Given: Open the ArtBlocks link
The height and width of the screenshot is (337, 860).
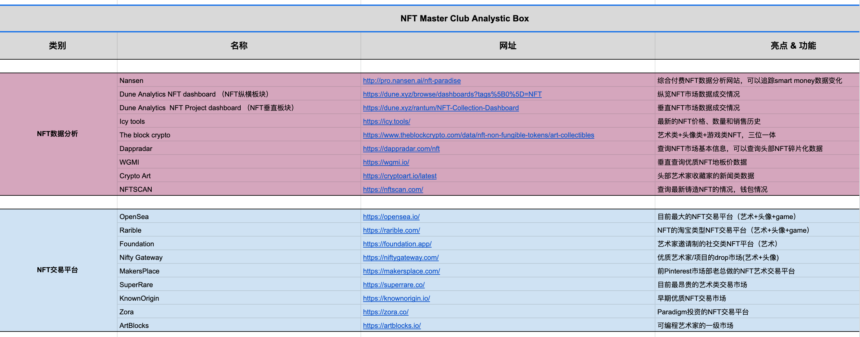Looking at the screenshot, I should point(392,325).
